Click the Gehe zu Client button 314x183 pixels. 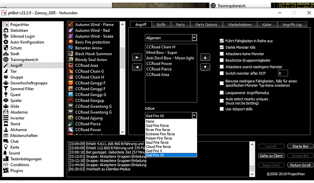271,156
